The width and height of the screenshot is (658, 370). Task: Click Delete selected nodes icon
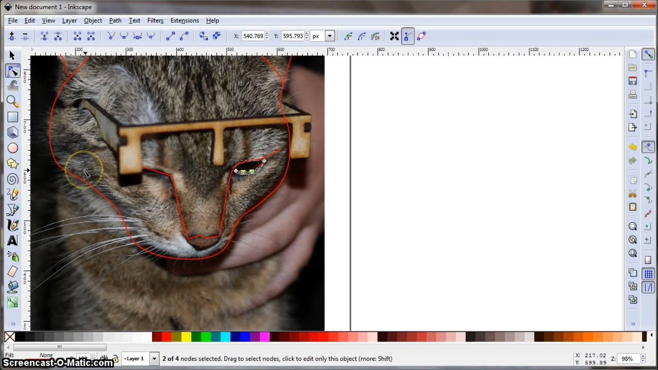click(25, 36)
